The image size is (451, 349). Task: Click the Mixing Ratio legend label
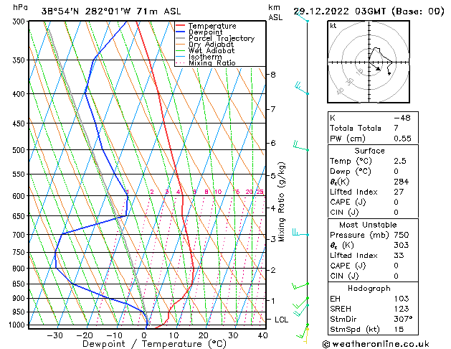click(x=212, y=62)
